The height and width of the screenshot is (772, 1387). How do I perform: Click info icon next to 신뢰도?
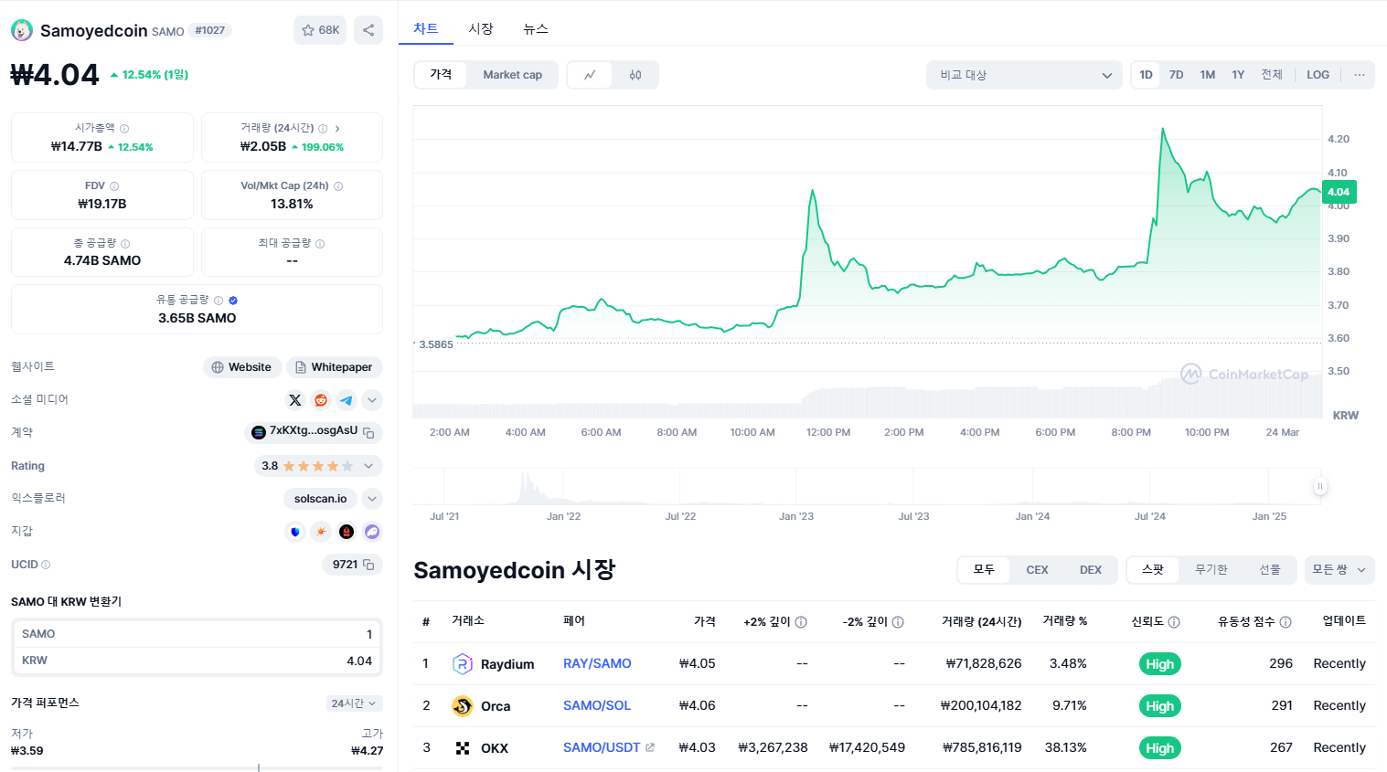[x=1174, y=622]
